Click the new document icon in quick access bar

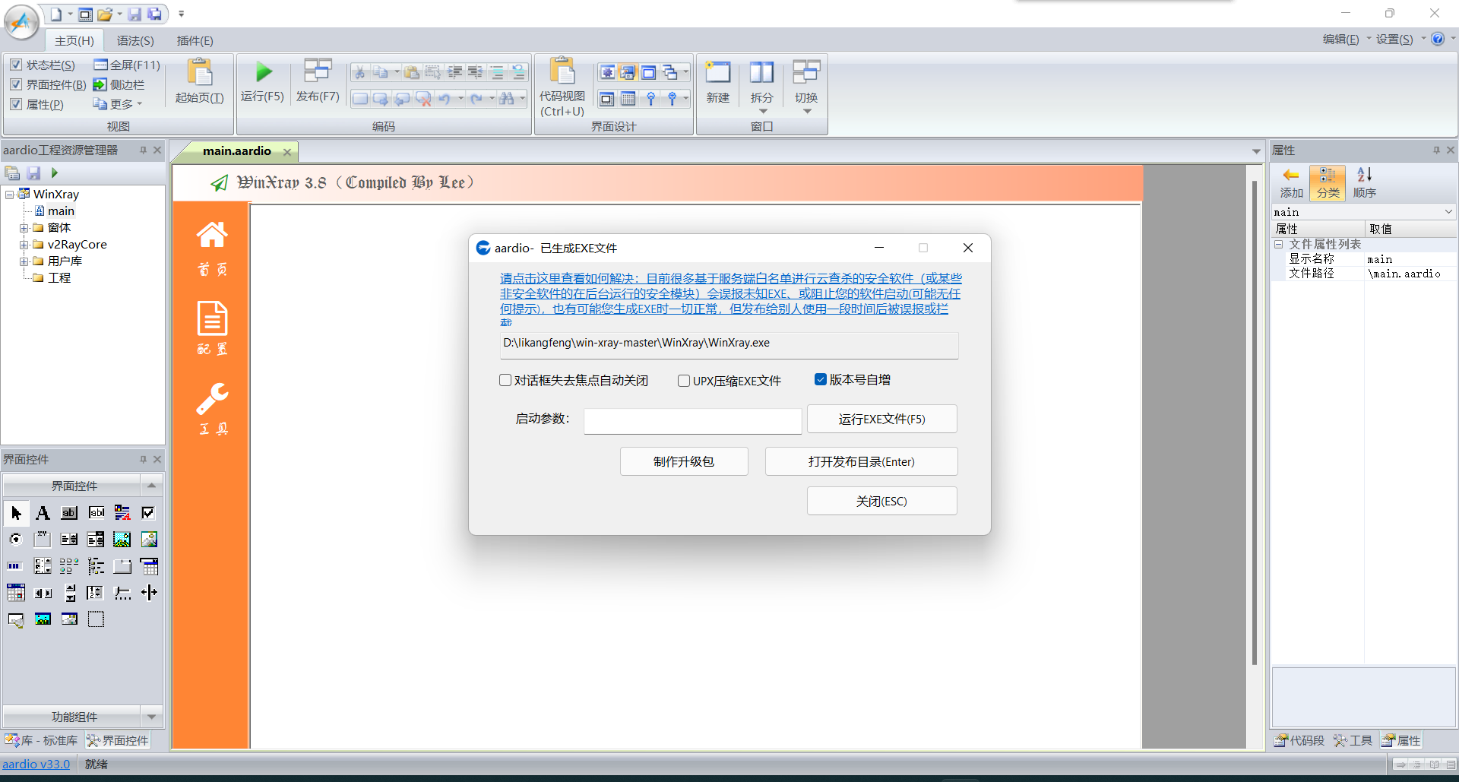coord(56,14)
